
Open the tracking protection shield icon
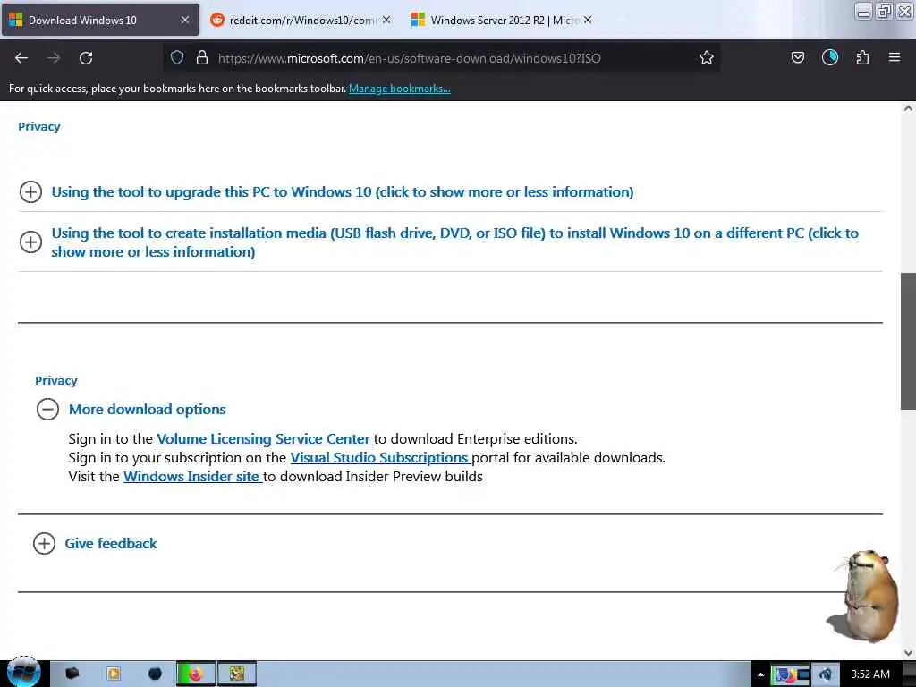coord(177,57)
